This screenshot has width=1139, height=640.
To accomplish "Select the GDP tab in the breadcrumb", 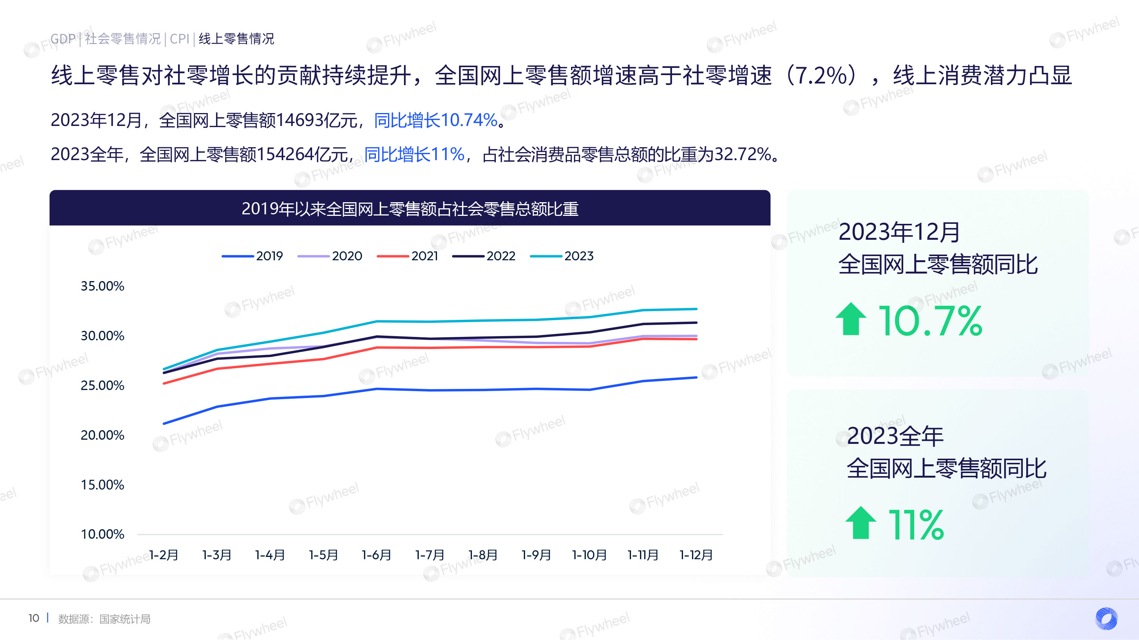I will (63, 39).
